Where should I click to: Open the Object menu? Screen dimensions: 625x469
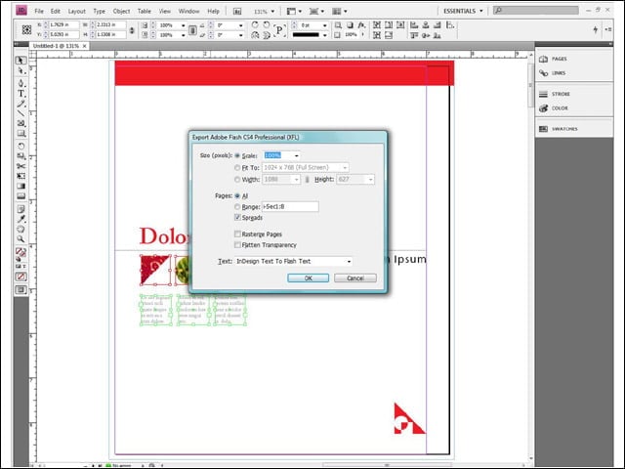tap(121, 11)
